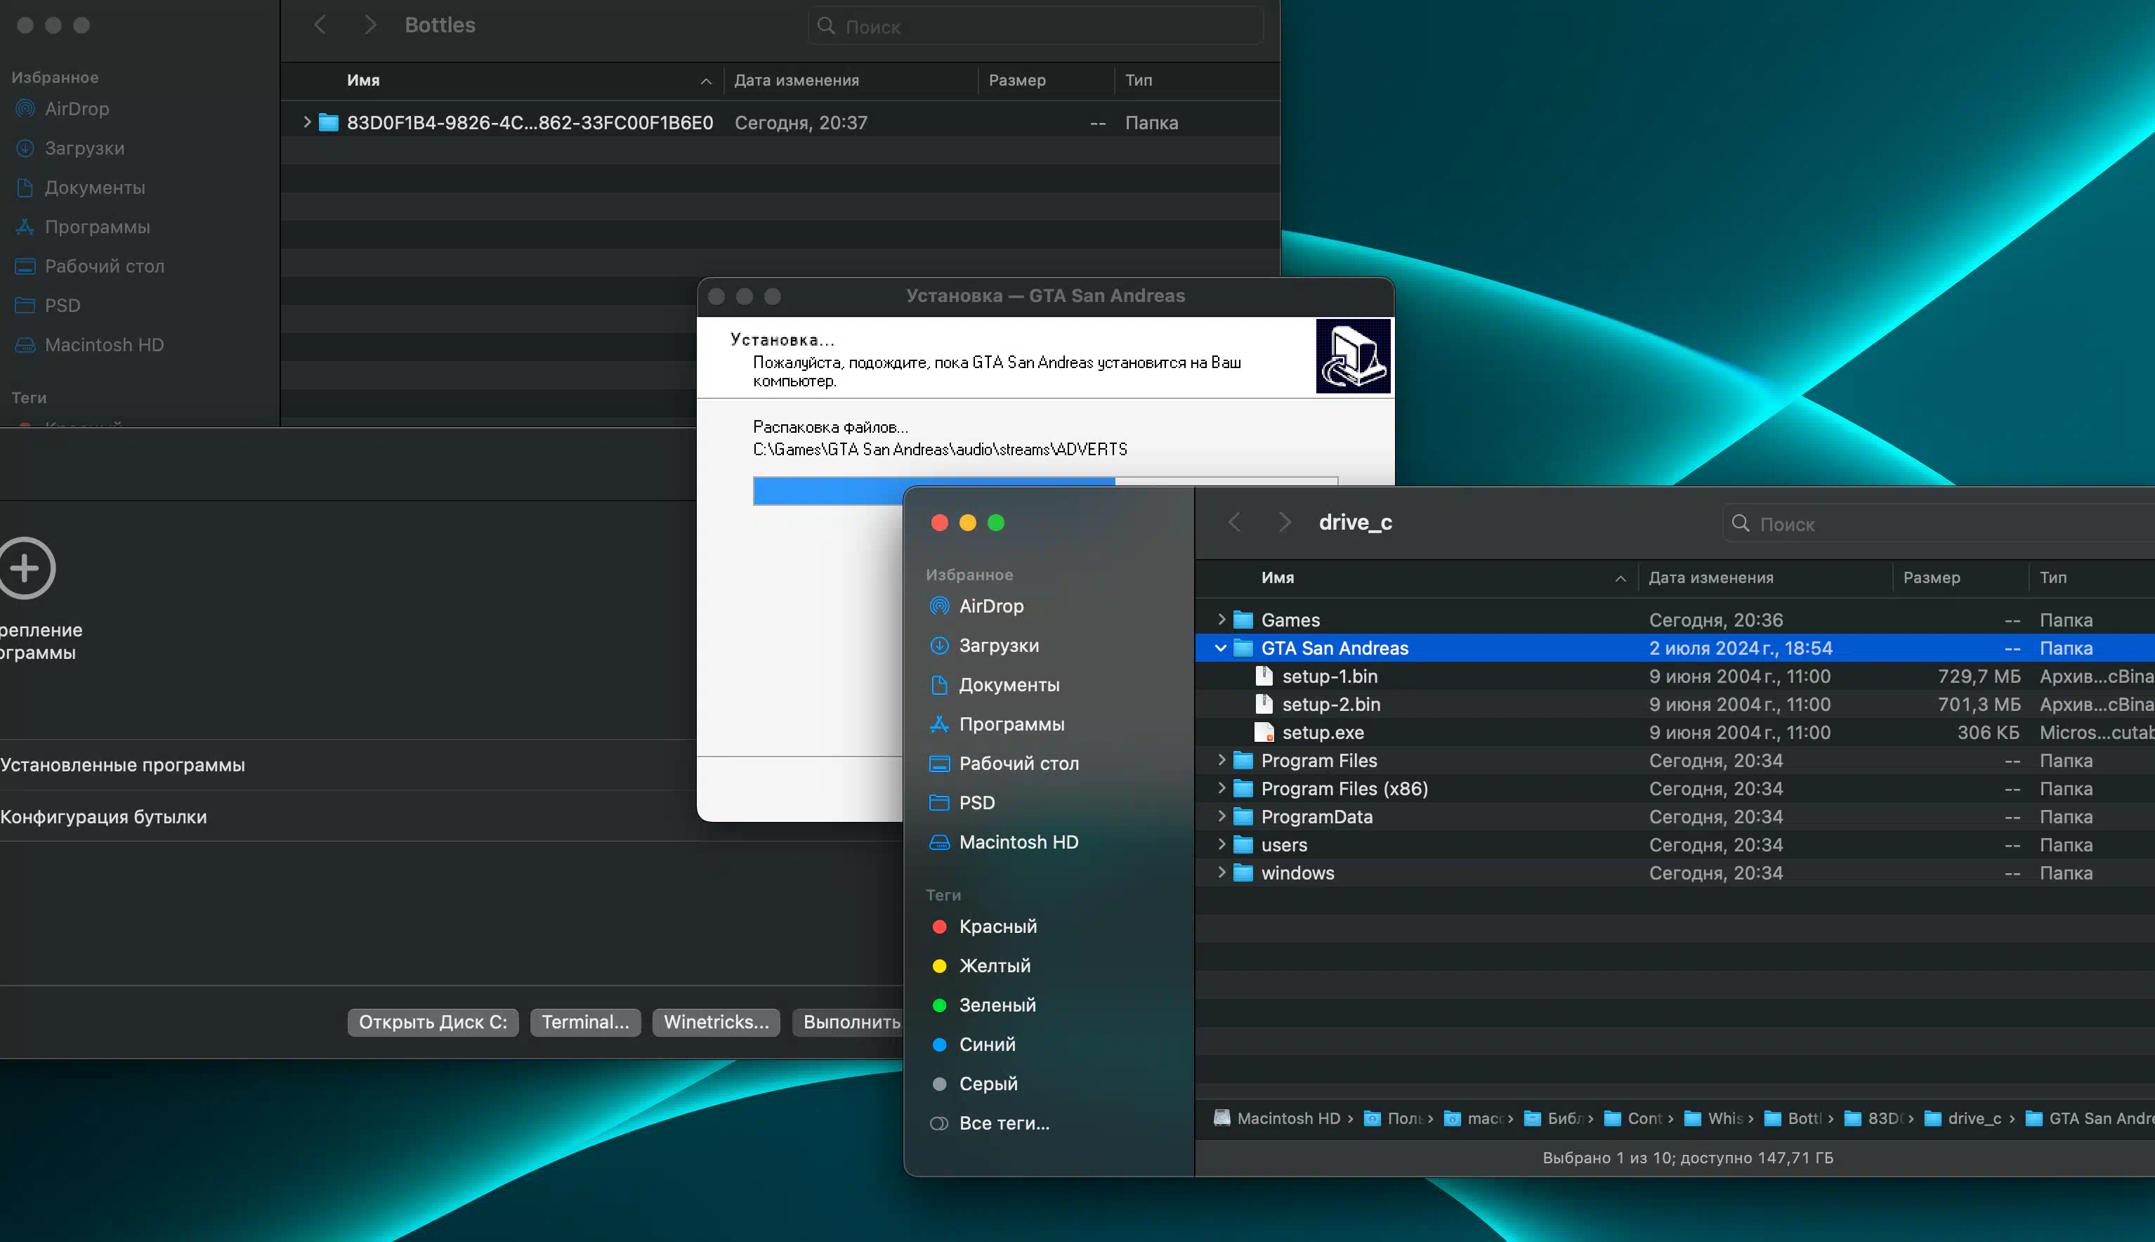
Task: Click Открыть Диск C: button
Action: 433,1021
